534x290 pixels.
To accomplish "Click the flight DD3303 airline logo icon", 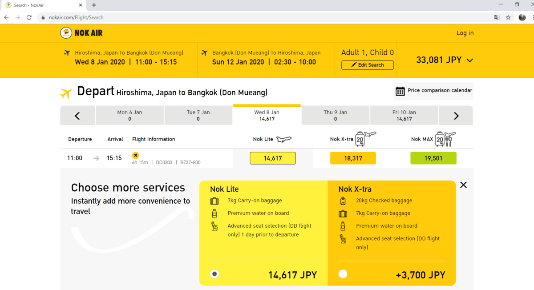I will (136, 155).
